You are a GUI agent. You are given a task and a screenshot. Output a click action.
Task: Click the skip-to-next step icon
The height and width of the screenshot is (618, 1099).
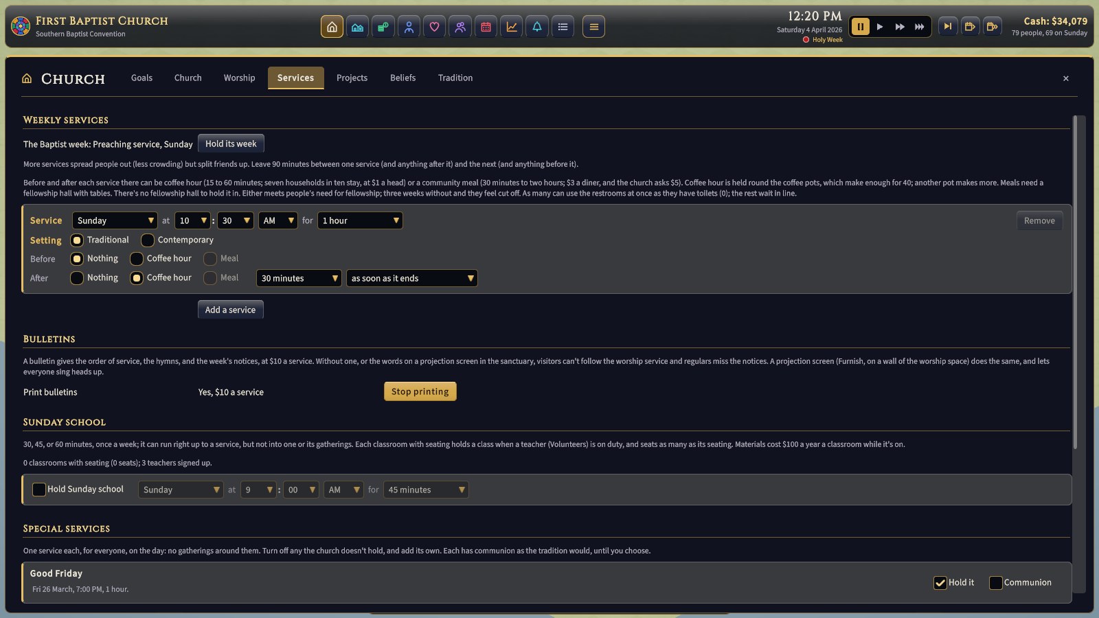(x=948, y=27)
